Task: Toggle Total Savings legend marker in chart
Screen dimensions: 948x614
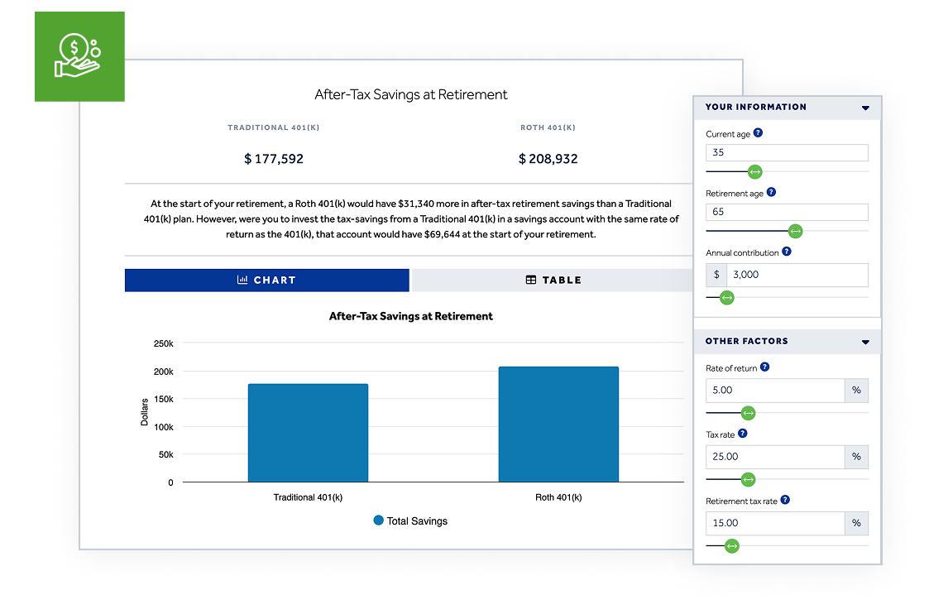Action: [x=379, y=520]
